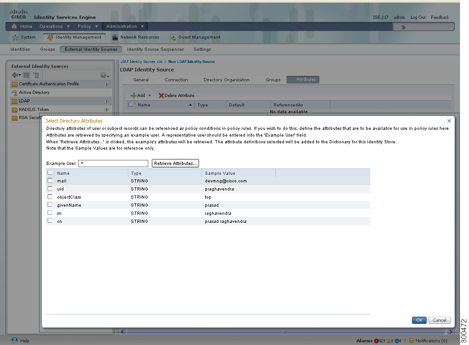The width and height of the screenshot is (469, 345).
Task: Open the Connection tab
Action: click(x=176, y=80)
